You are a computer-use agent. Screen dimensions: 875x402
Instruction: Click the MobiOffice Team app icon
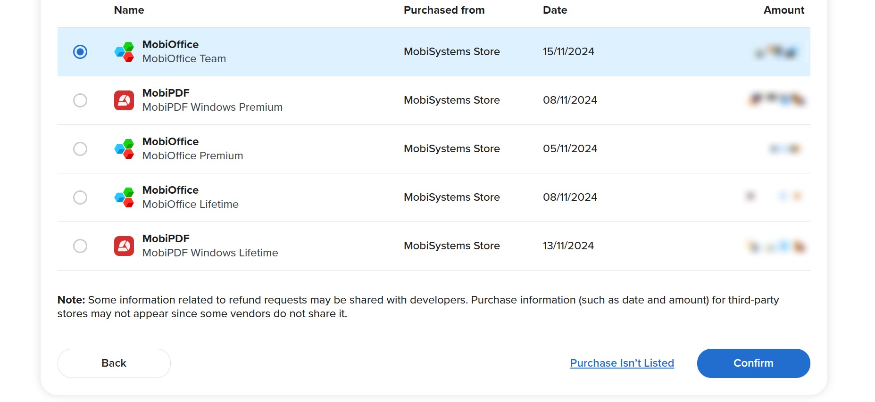[x=125, y=51]
